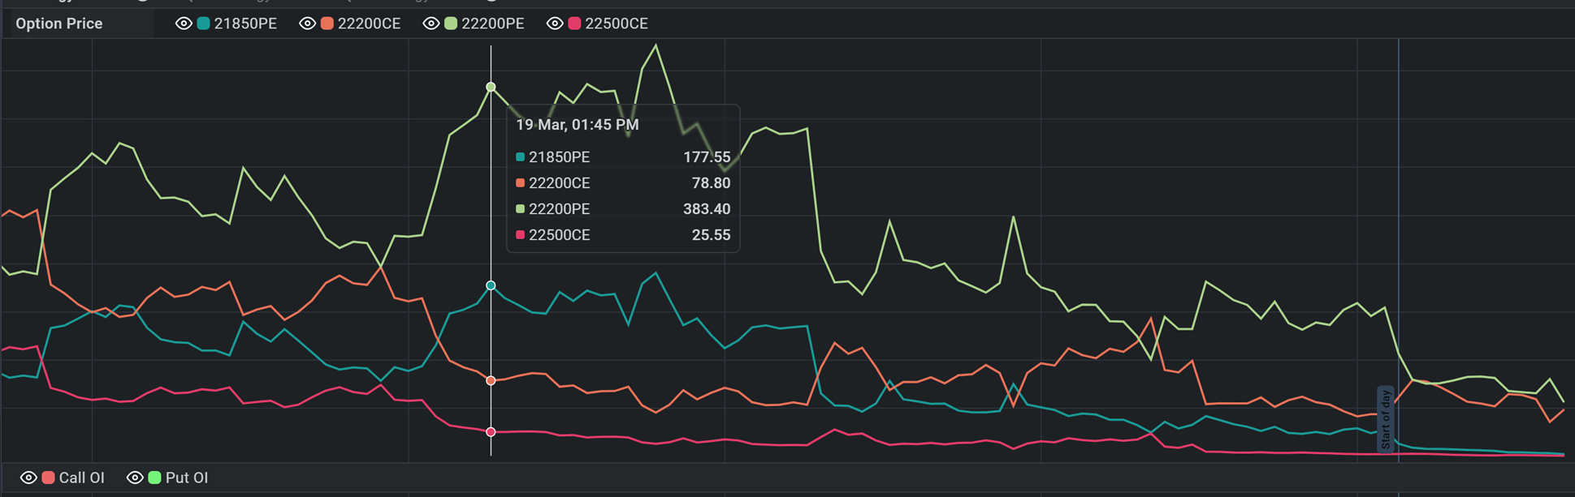Click the red Call OI swatch
Screen dimensions: 1575x497
[x=48, y=478]
